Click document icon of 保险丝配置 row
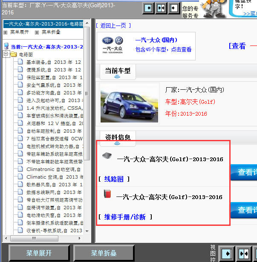Image resolution: width=257 pixels, height=262 pixels. click(20, 77)
